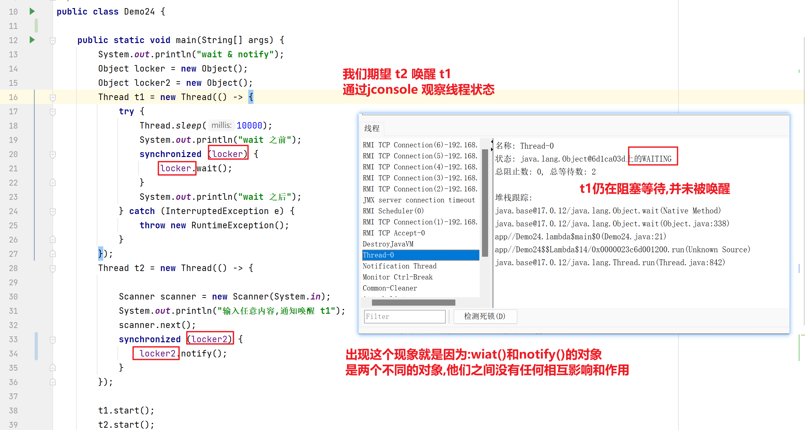The width and height of the screenshot is (805, 430).
Task: Fold synchronized locker2 block at line 33
Action: [x=53, y=340]
